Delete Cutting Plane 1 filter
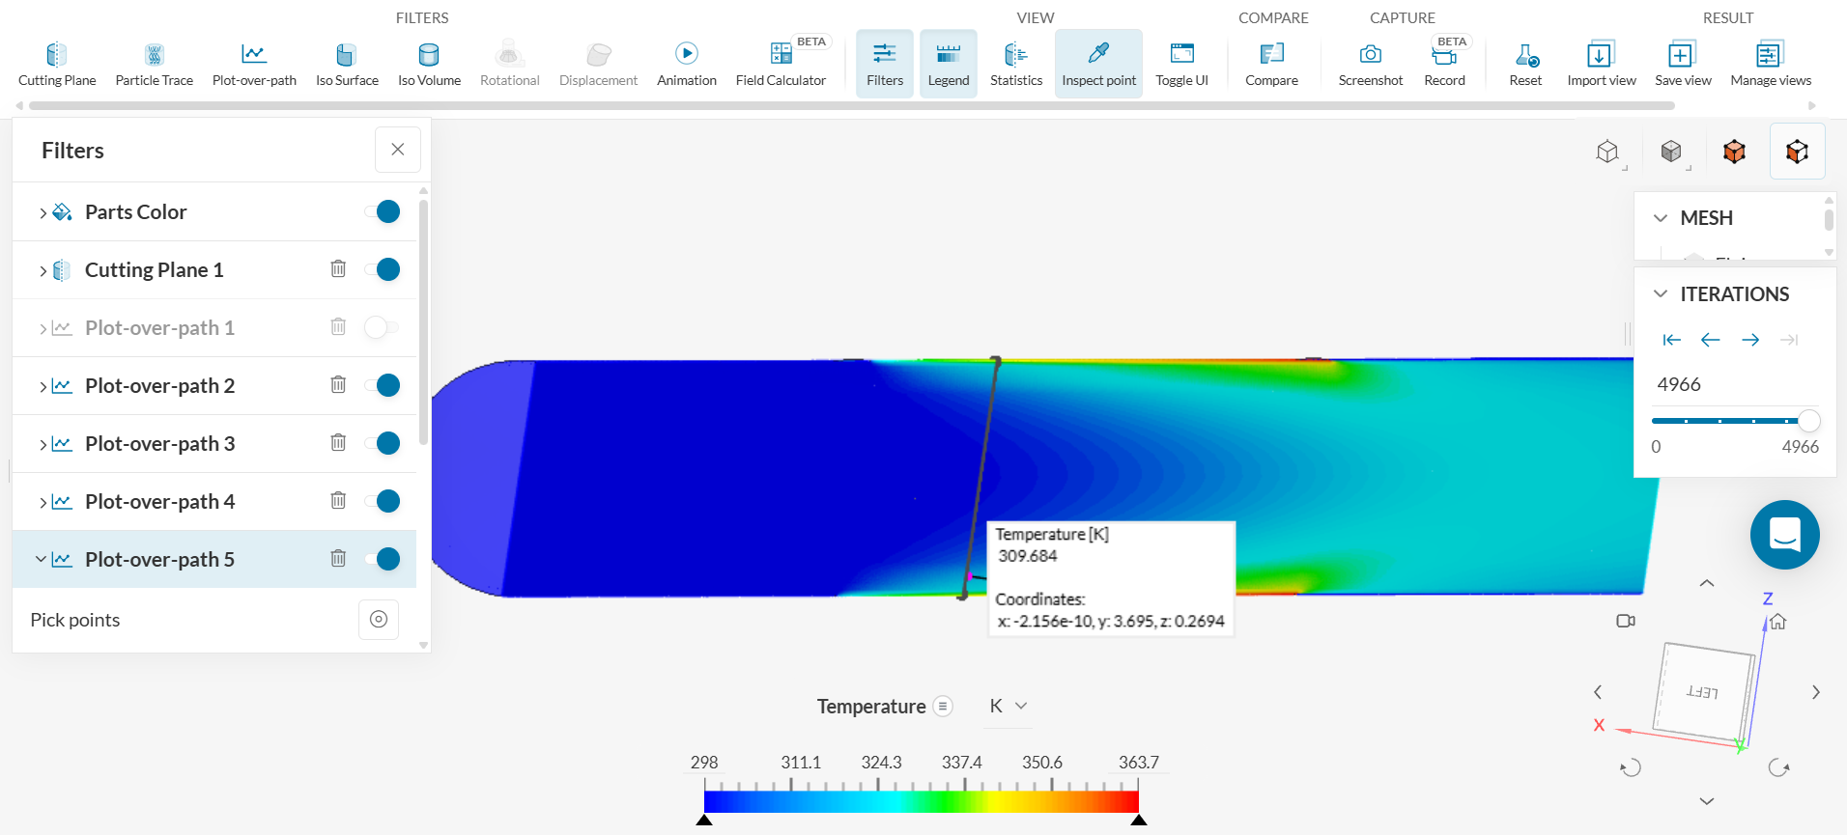This screenshot has width=1847, height=835. [338, 269]
